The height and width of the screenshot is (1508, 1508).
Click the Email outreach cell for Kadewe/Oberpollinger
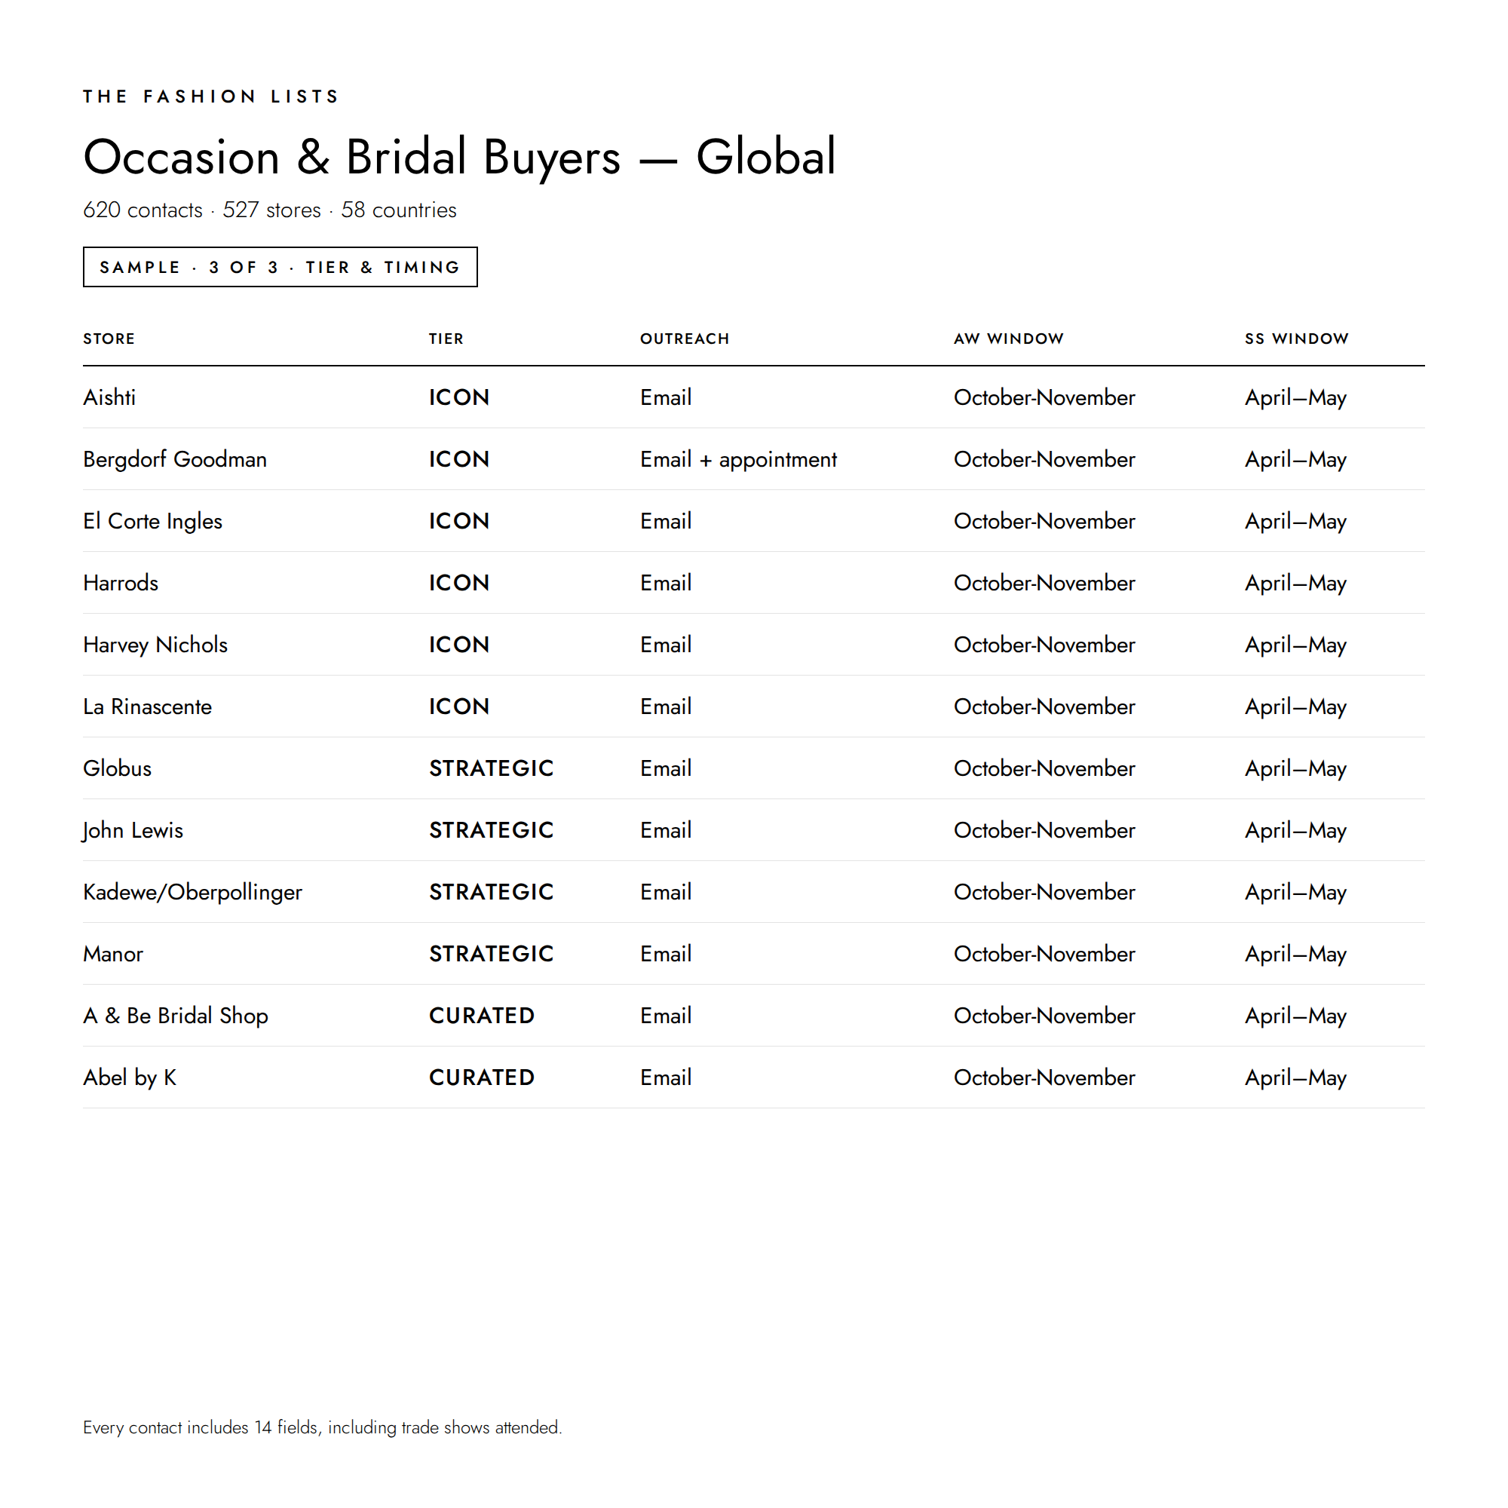(666, 892)
